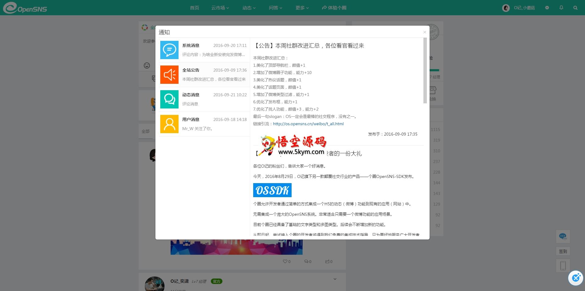Open the os.opensns.cn weibo link
Image resolution: width=585 pixels, height=291 pixels.
point(308,124)
